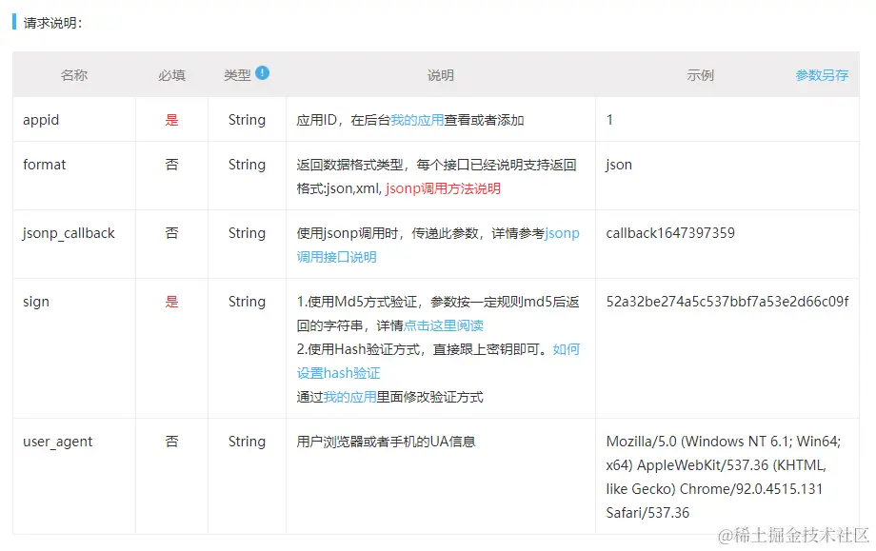Click the 请求说明 section heading
Screen dimensions: 876x551
52,23
